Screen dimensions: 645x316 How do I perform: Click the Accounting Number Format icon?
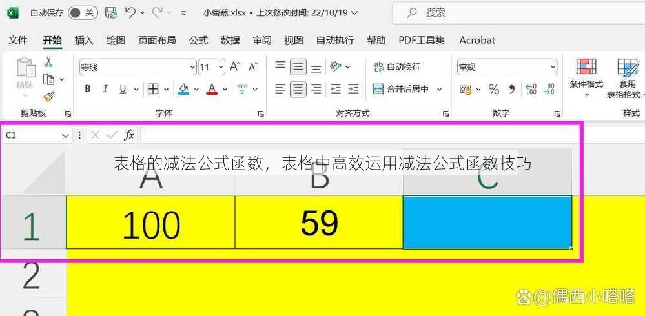466,89
